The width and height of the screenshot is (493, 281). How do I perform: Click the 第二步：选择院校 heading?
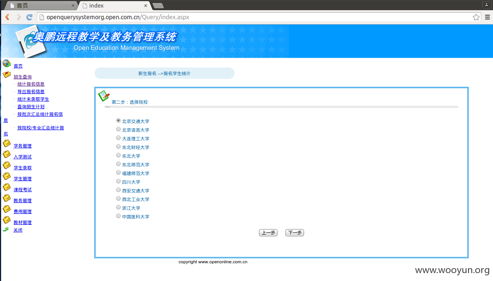tap(130, 102)
